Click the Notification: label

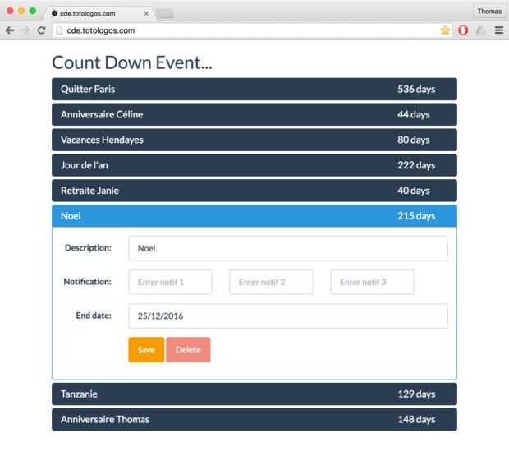coord(87,282)
